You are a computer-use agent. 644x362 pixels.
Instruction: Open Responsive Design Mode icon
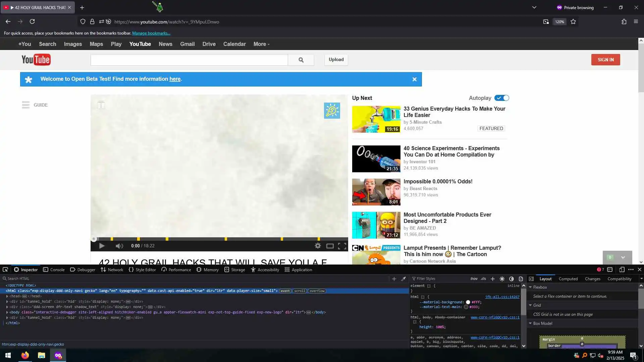(x=622, y=269)
